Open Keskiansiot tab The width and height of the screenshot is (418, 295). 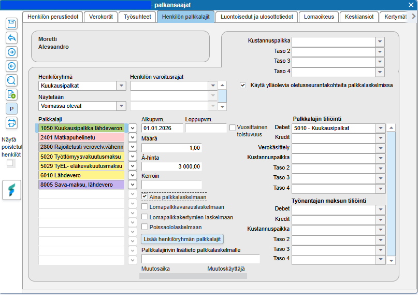point(359,17)
